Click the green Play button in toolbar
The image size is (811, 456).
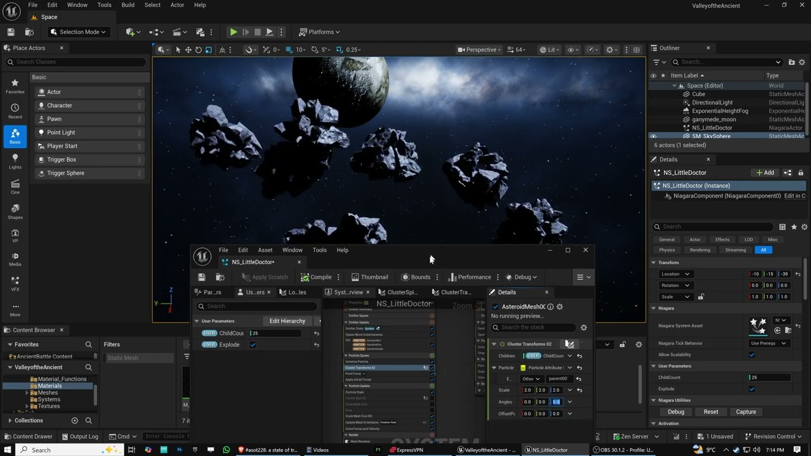pos(233,32)
